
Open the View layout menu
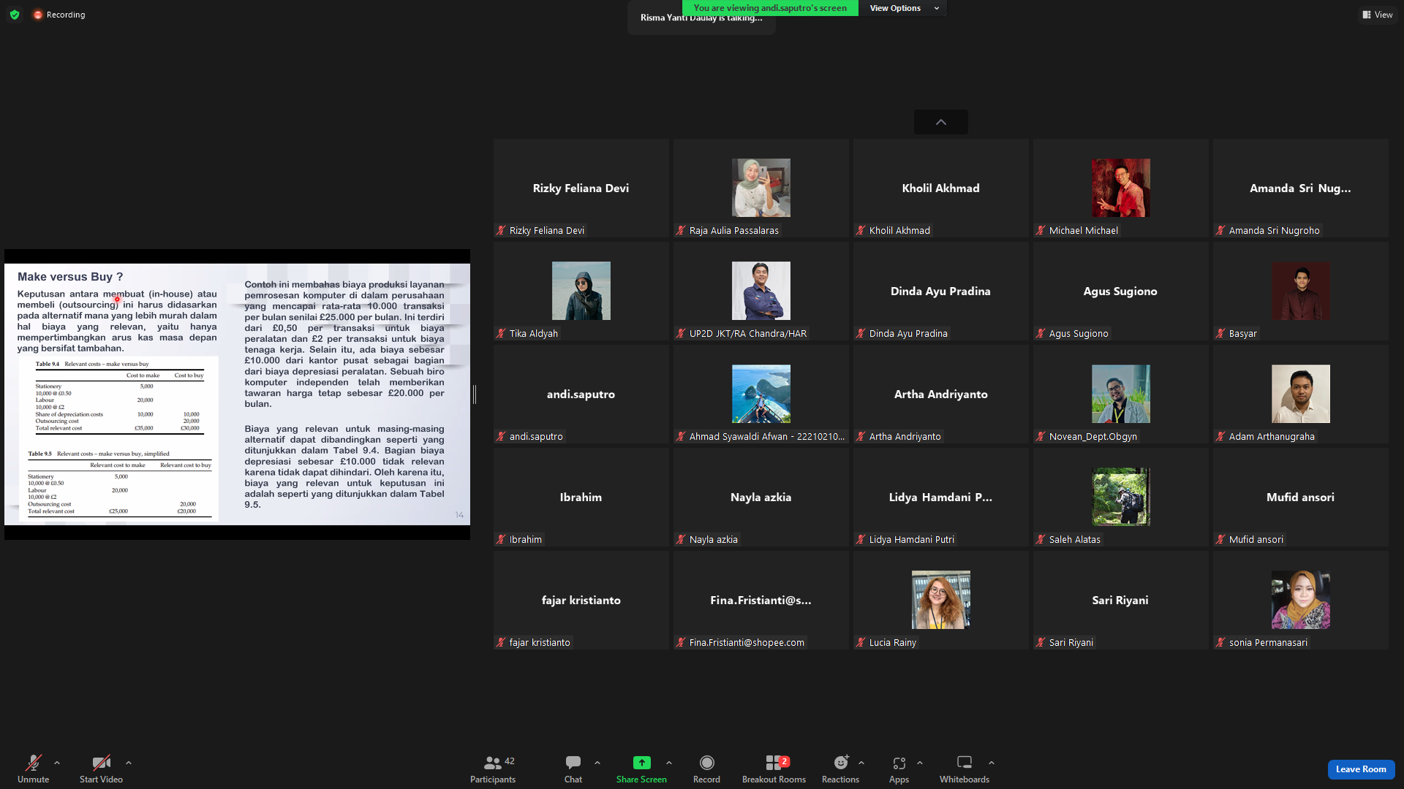pos(1378,15)
